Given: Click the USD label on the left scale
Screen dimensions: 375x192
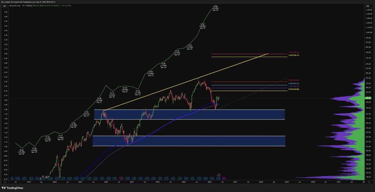Looking at the screenshot, I should point(5,5).
